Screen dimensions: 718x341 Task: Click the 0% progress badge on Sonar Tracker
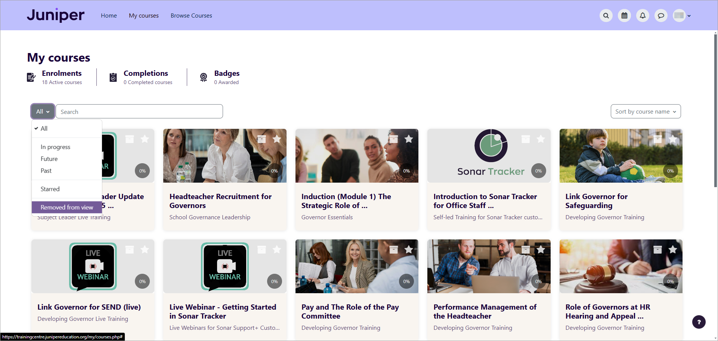(538, 171)
